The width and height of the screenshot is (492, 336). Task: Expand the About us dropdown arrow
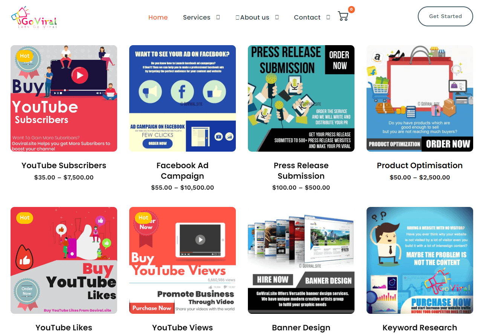pos(277,17)
